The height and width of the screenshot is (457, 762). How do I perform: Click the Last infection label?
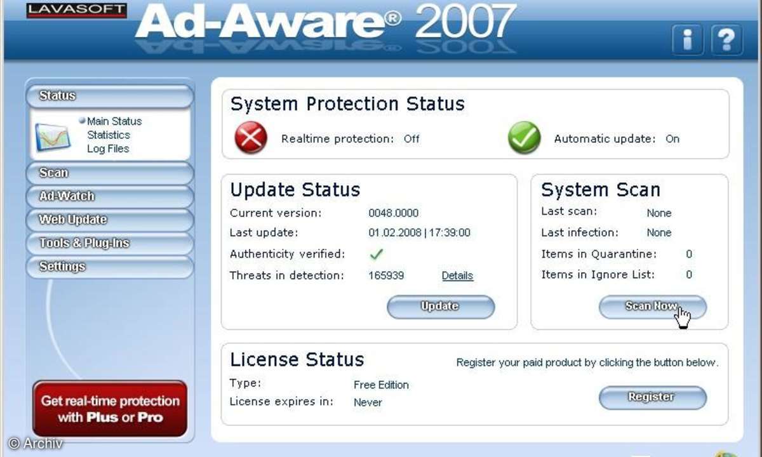pos(579,232)
